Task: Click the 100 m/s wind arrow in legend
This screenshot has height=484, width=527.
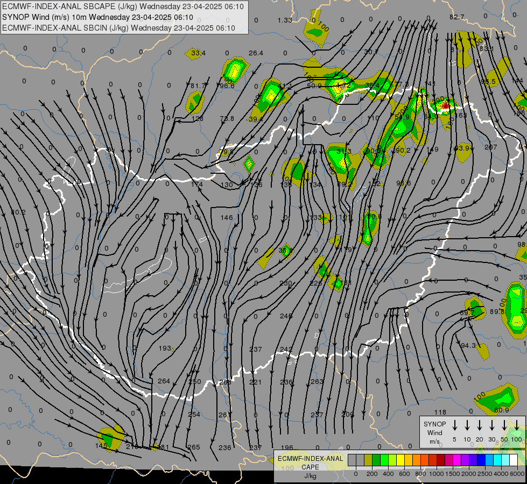Action: point(517,425)
